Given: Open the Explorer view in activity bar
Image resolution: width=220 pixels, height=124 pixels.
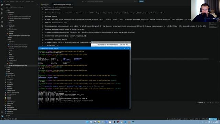Looking at the screenshot, I should [x=2, y=5].
